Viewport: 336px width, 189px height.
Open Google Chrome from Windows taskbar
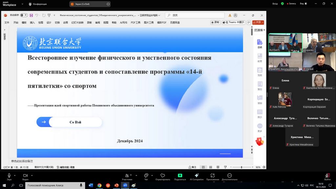[99, 185]
